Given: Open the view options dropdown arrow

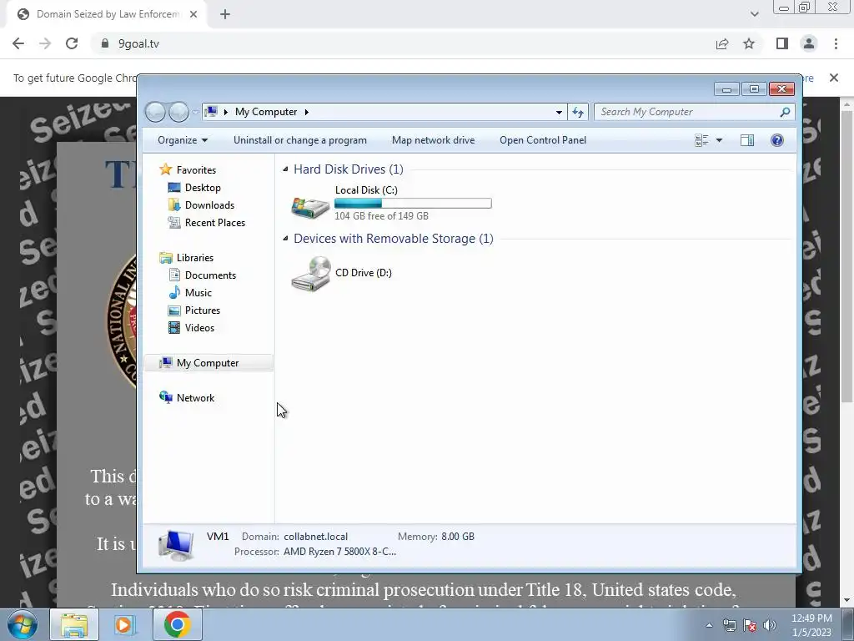Looking at the screenshot, I should coord(719,140).
